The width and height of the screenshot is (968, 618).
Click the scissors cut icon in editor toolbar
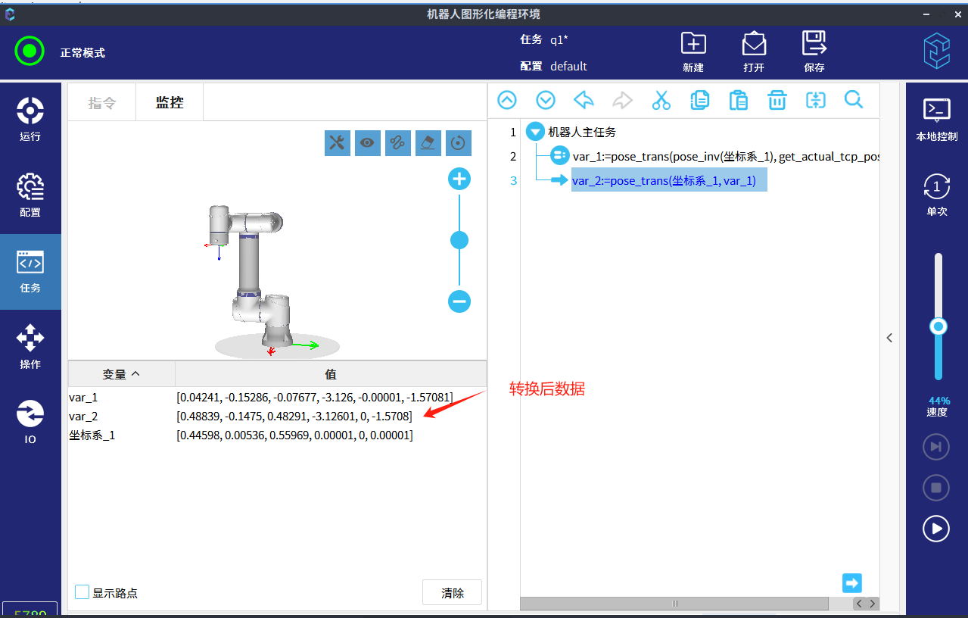tap(661, 100)
